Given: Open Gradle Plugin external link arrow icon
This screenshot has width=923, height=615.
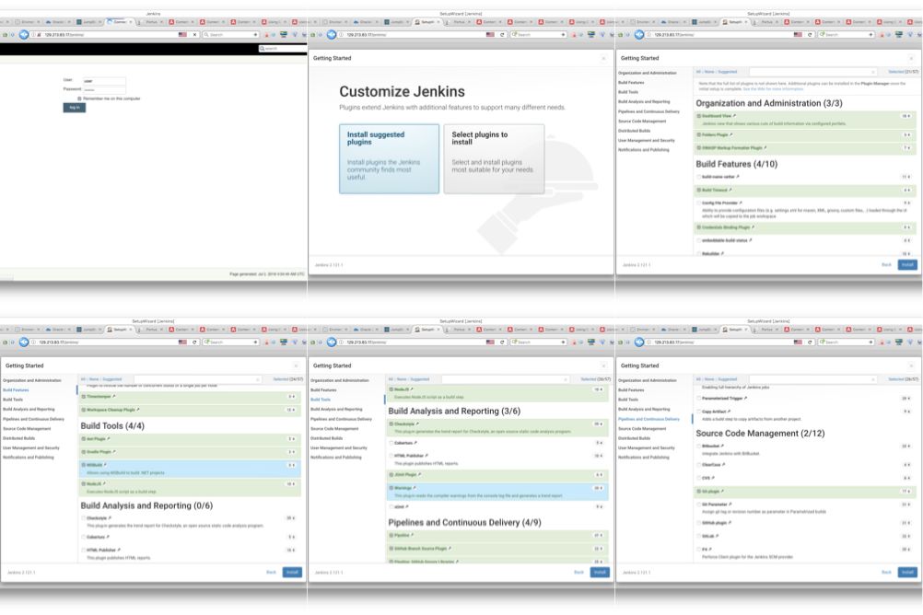Looking at the screenshot, I should (x=114, y=452).
